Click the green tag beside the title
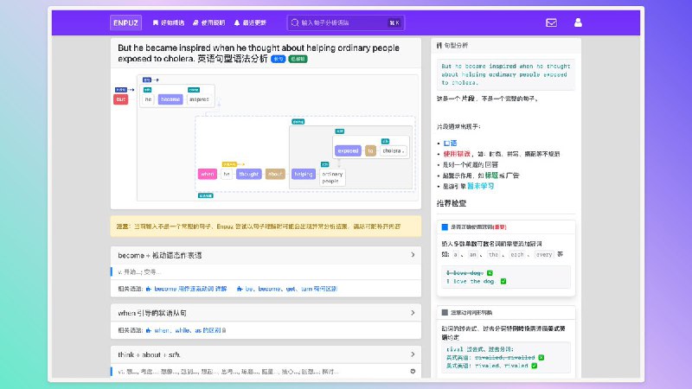Screen dimensions: 692x389 coord(298,59)
